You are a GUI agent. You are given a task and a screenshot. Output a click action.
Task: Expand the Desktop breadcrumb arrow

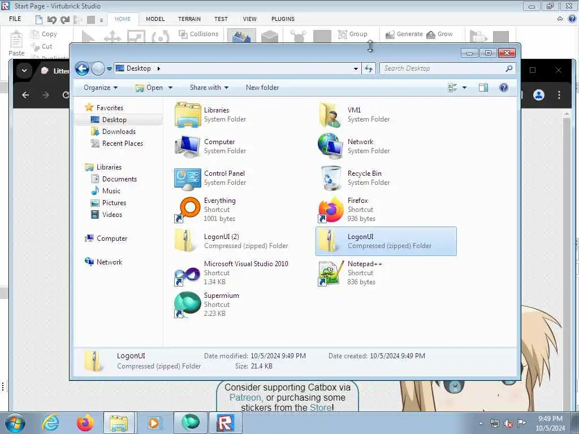pos(159,68)
